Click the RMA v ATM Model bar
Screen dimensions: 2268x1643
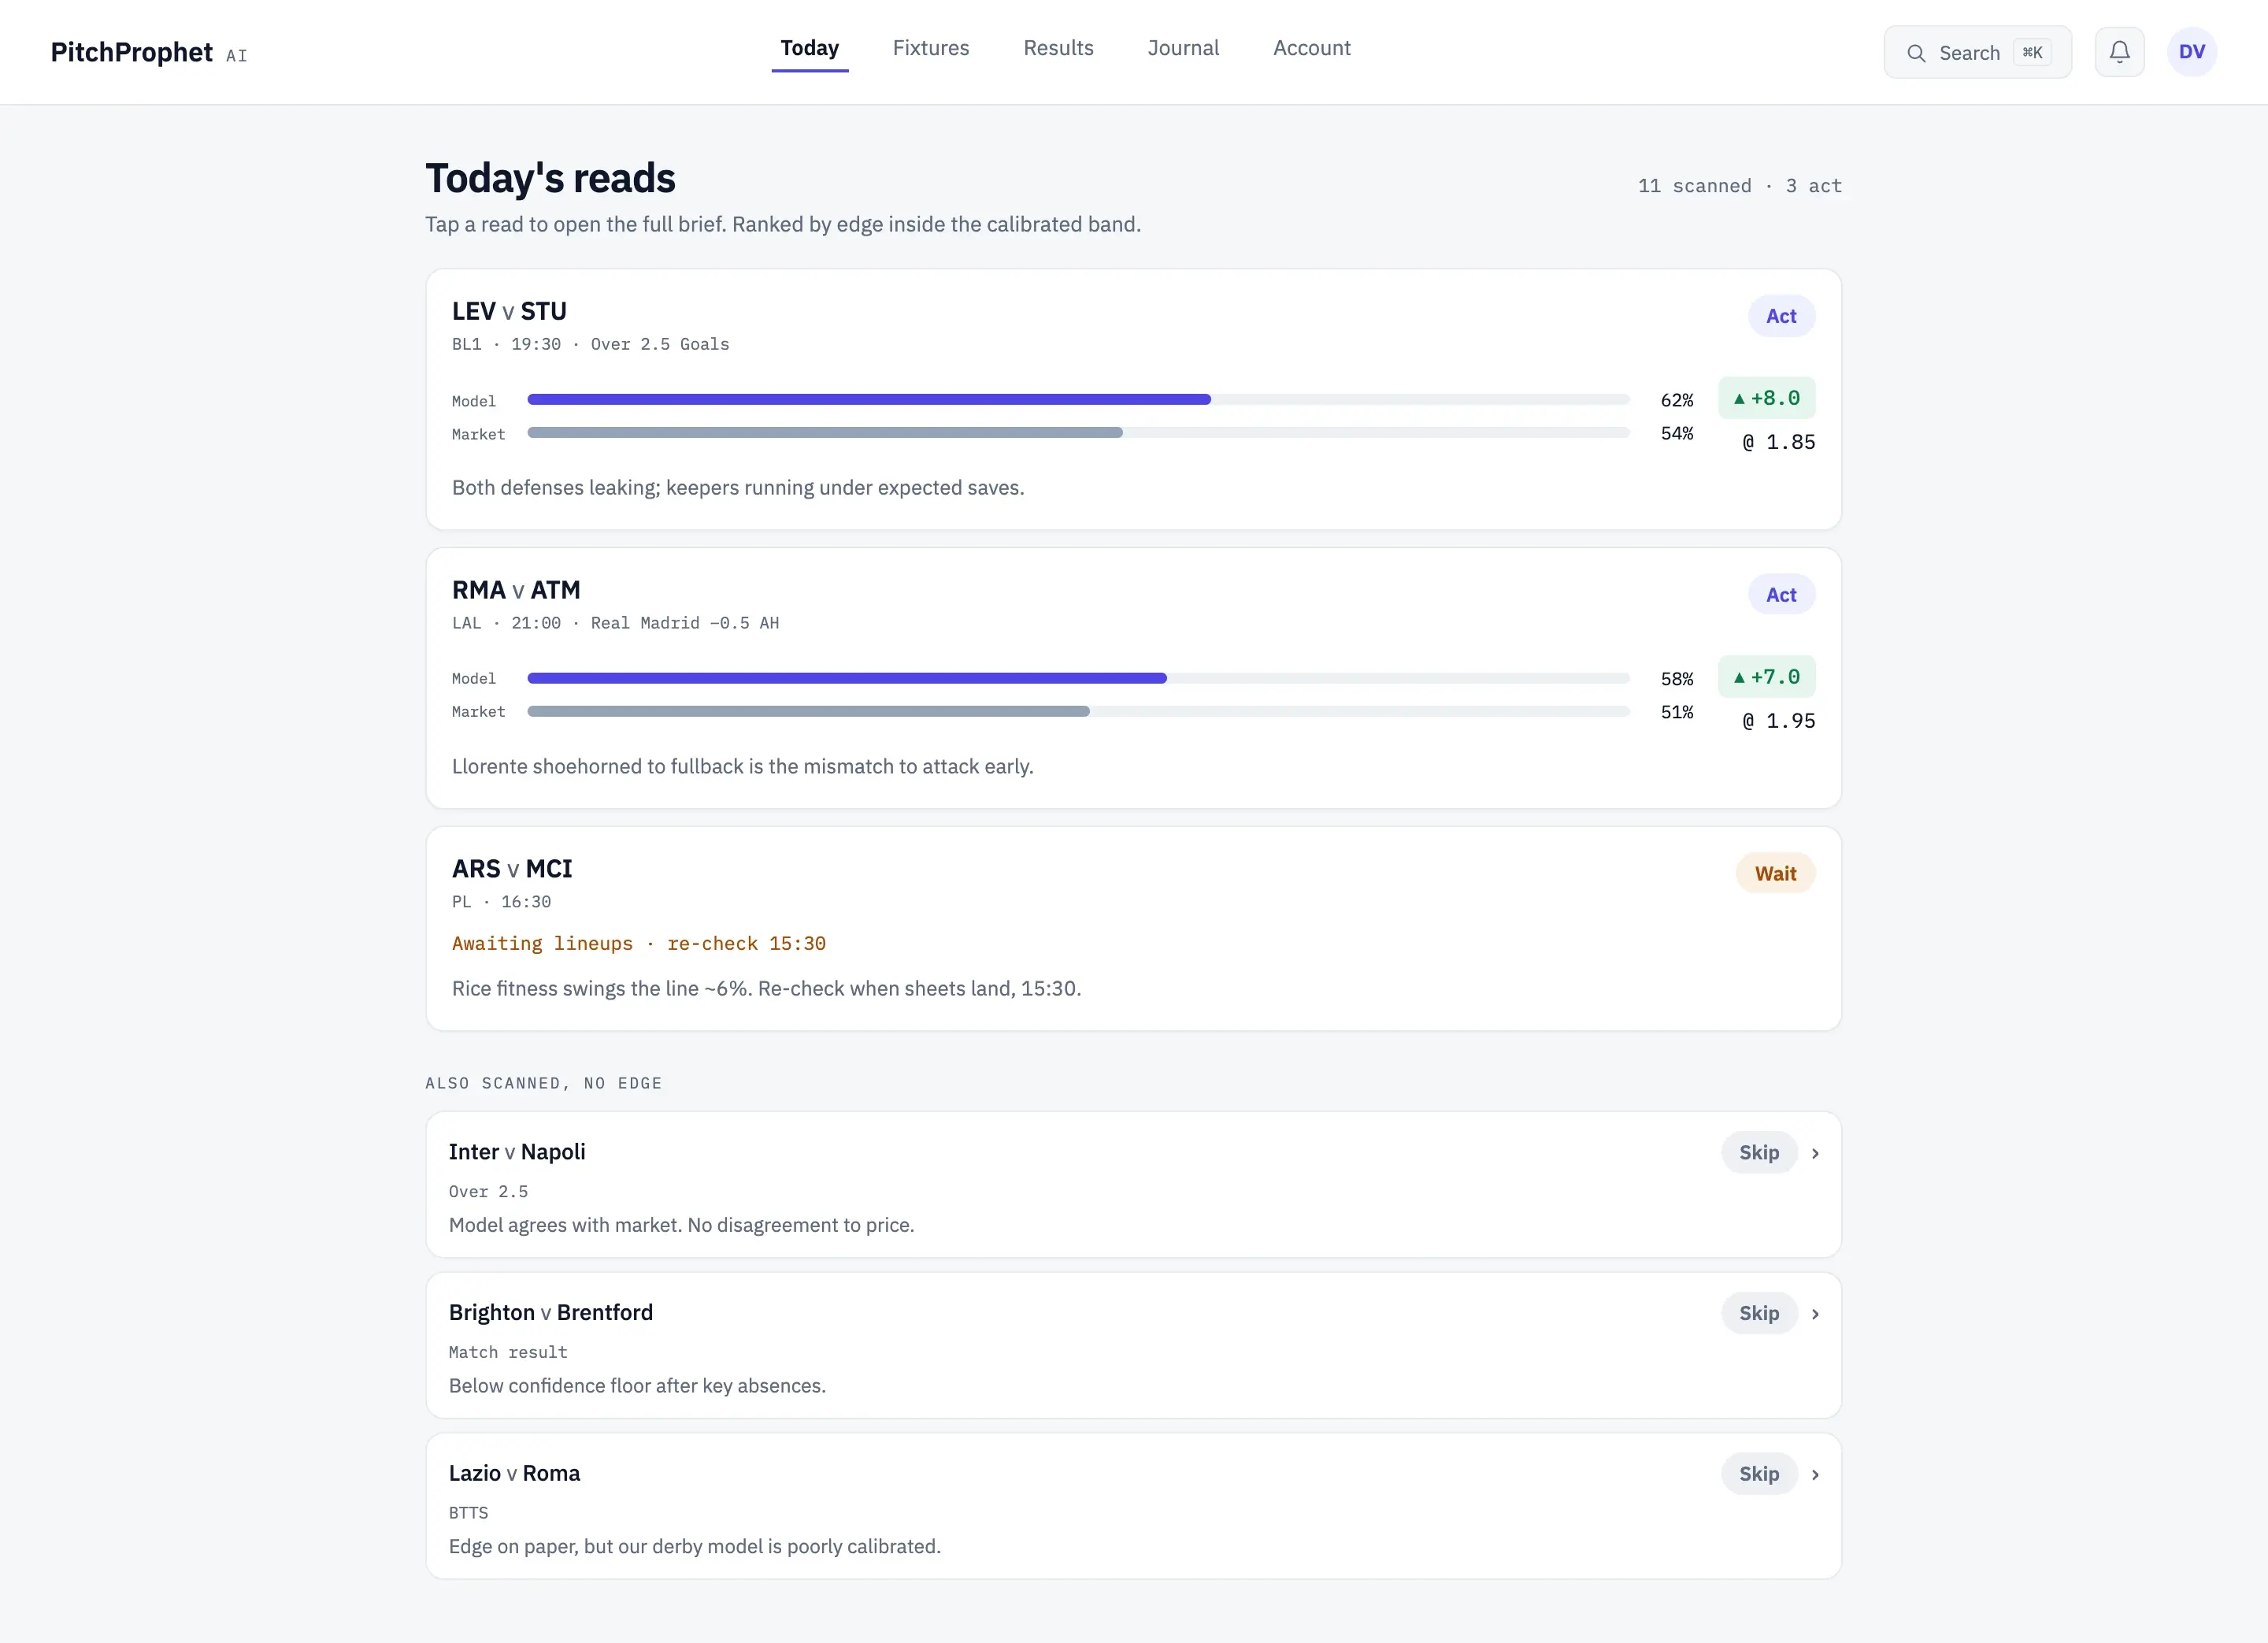tap(1078, 679)
